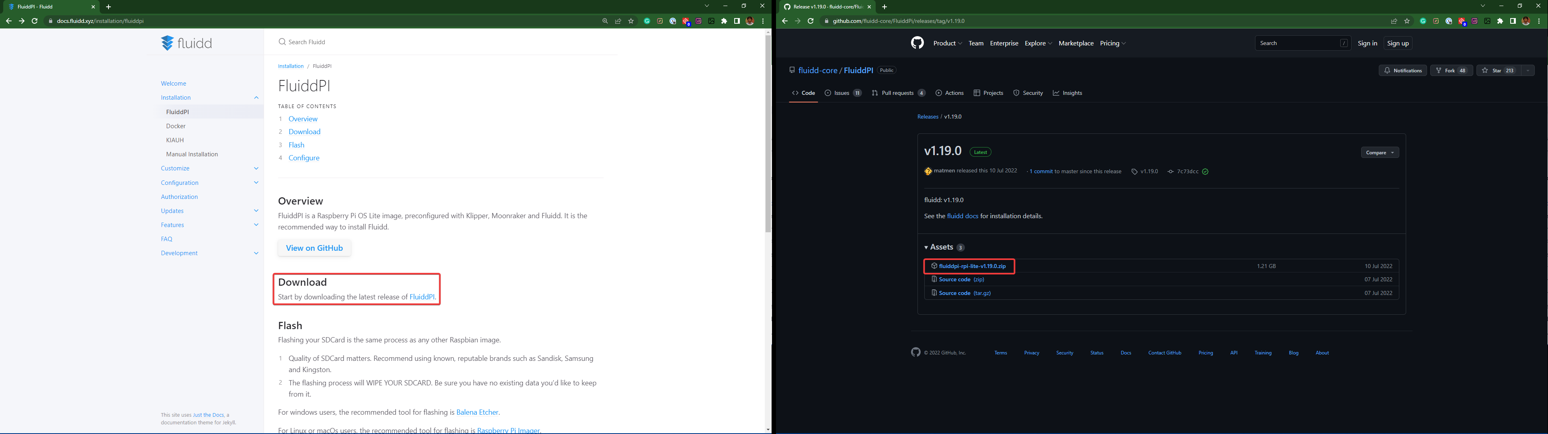Expand the Configuration section chevron
The width and height of the screenshot is (1548, 434).
point(256,183)
